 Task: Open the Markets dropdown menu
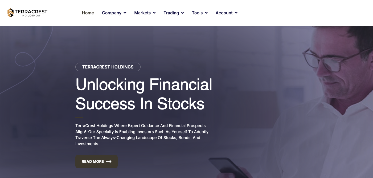click(x=142, y=13)
